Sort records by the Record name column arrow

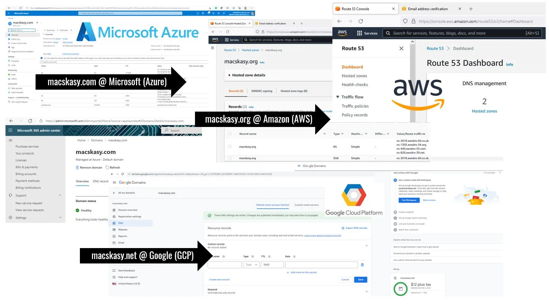pos(324,134)
